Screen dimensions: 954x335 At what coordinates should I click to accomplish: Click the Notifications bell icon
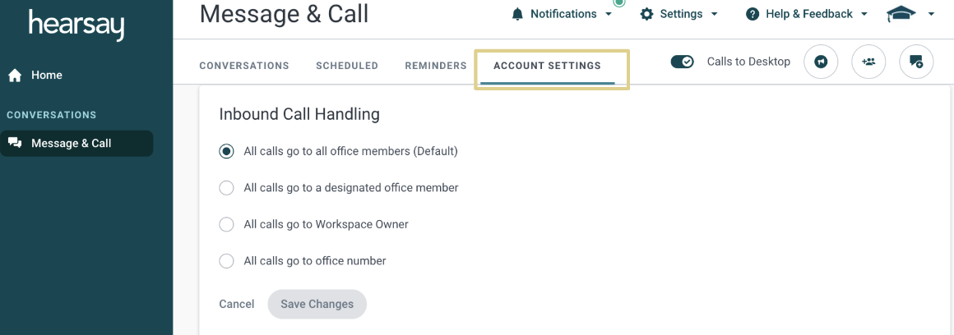[x=517, y=14]
